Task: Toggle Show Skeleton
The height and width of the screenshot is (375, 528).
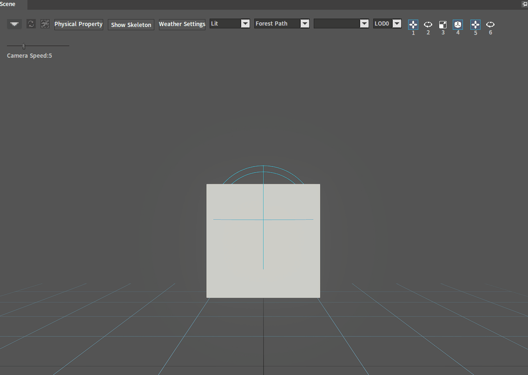Action: coord(131,25)
